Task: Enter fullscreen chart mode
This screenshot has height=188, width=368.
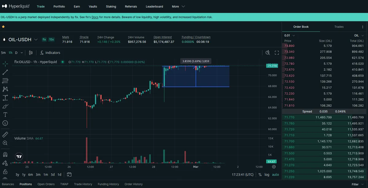Action: pos(277,53)
